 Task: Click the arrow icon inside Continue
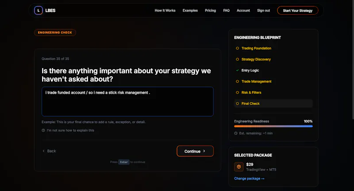(204, 151)
